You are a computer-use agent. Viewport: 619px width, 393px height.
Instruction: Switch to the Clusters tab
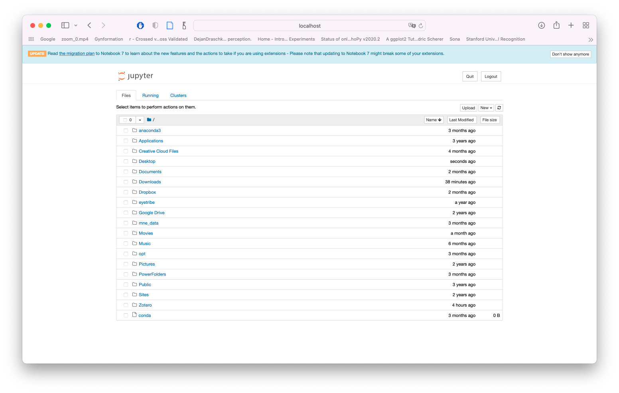(x=178, y=96)
